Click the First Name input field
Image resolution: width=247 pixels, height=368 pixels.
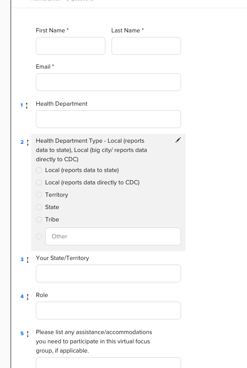point(70,46)
